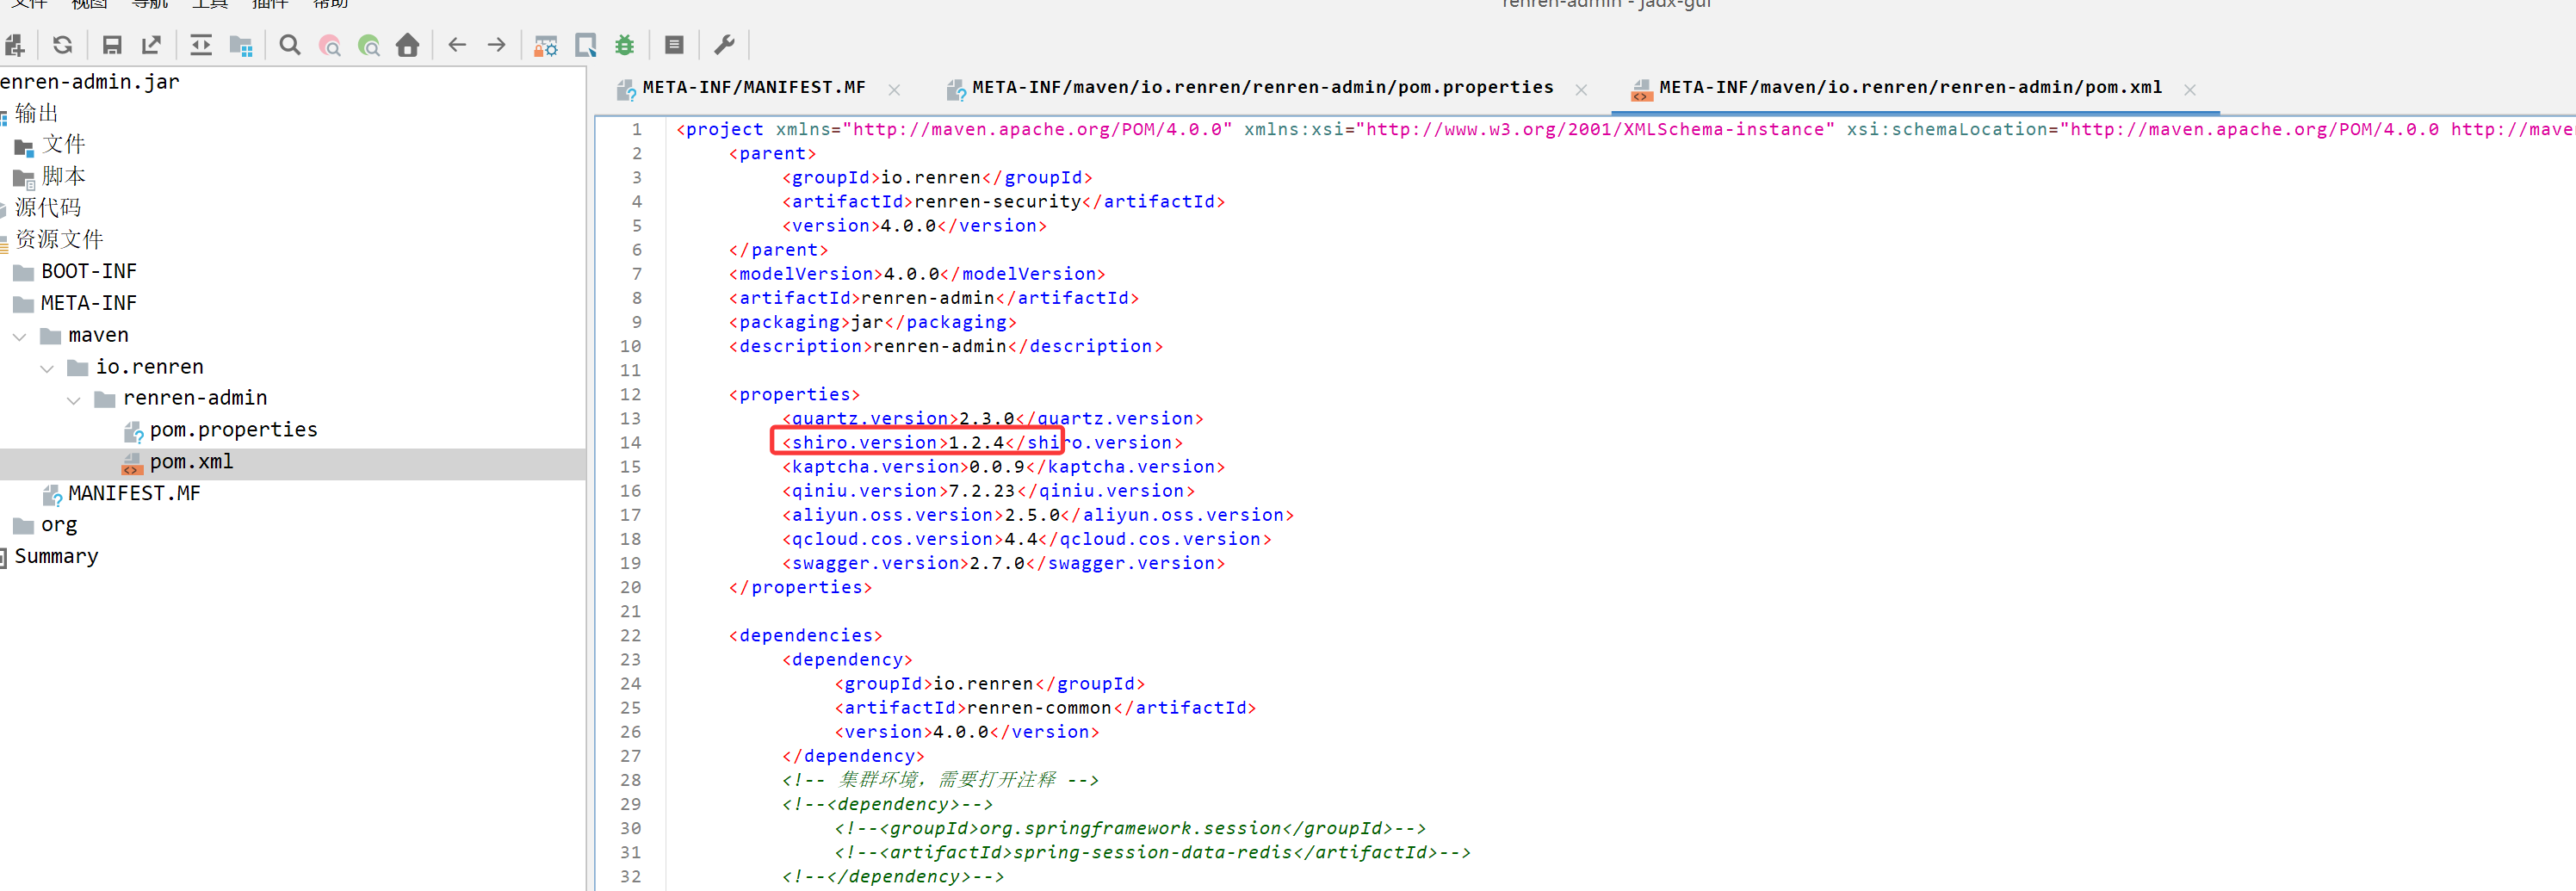The width and height of the screenshot is (2576, 891).
Task: Open the Summary node
Action: pyautogui.click(x=56, y=557)
